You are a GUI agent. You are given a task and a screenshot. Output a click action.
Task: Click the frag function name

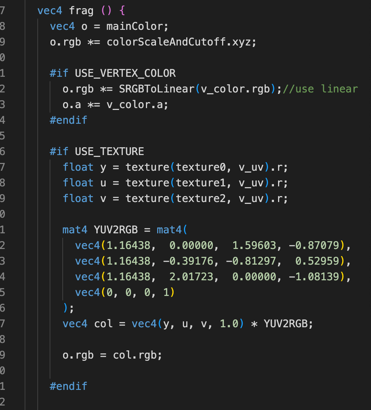[81, 11]
